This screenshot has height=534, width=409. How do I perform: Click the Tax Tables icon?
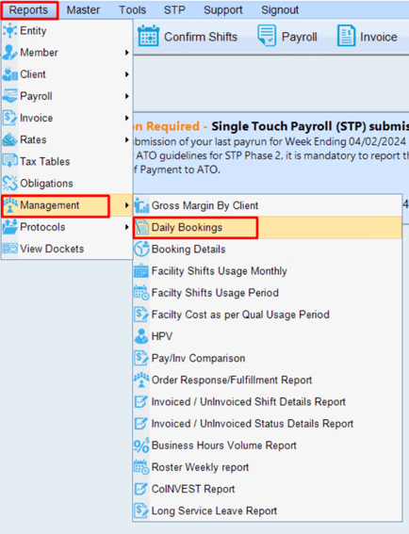(x=9, y=161)
